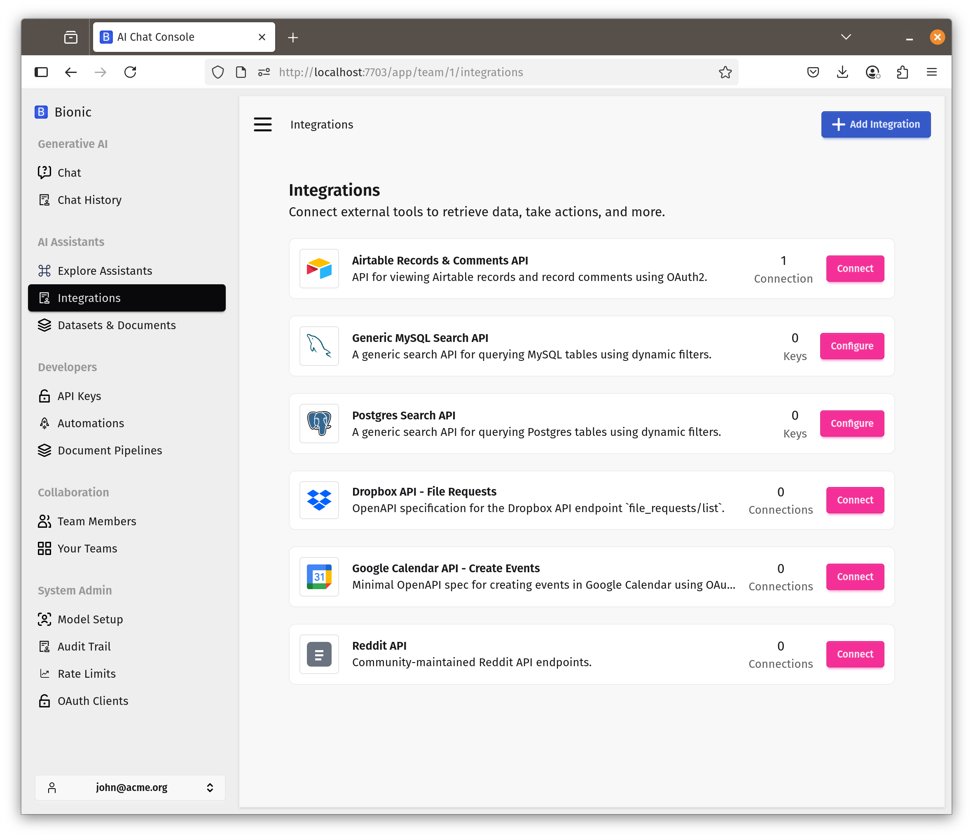Expand the browser tab list chevron

845,37
